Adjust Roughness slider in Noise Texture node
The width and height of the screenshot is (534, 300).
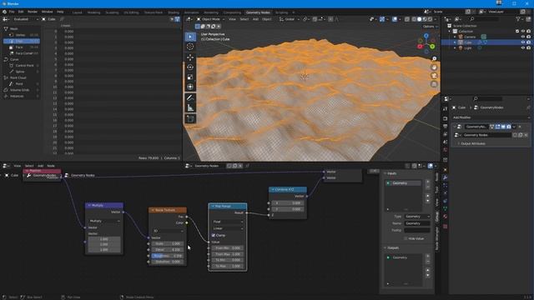click(168, 256)
